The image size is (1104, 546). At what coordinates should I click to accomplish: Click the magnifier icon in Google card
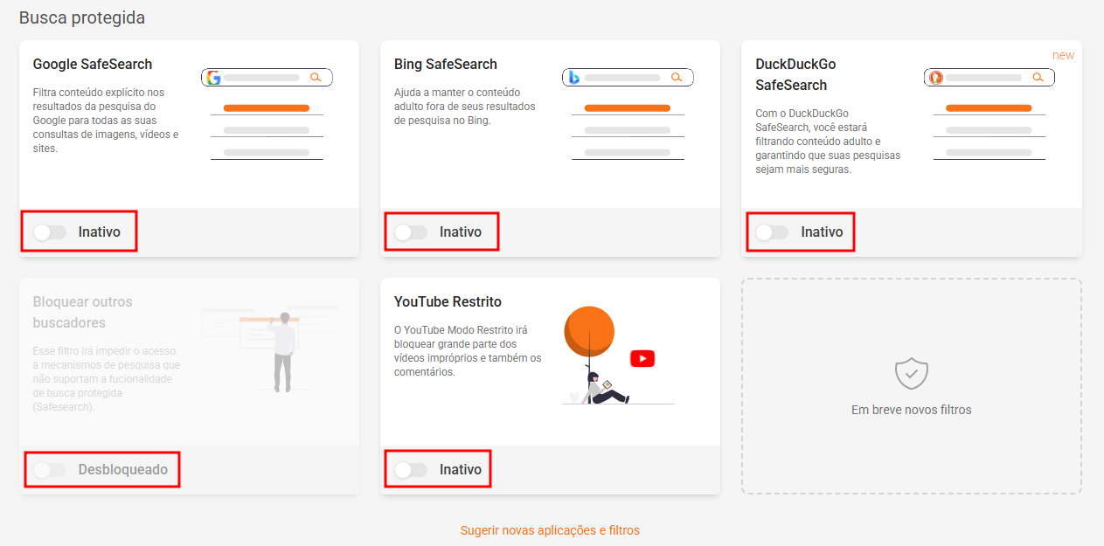pyautogui.click(x=316, y=78)
